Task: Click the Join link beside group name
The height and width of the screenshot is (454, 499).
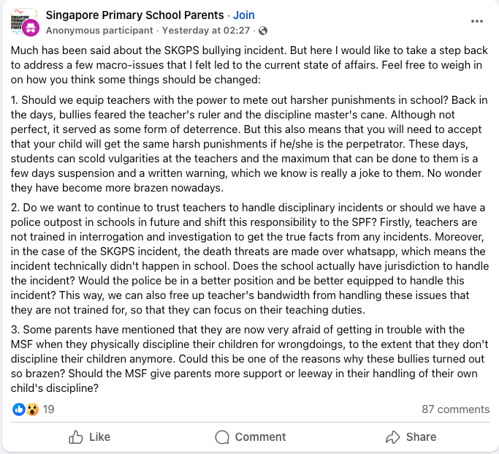Action: (x=244, y=15)
